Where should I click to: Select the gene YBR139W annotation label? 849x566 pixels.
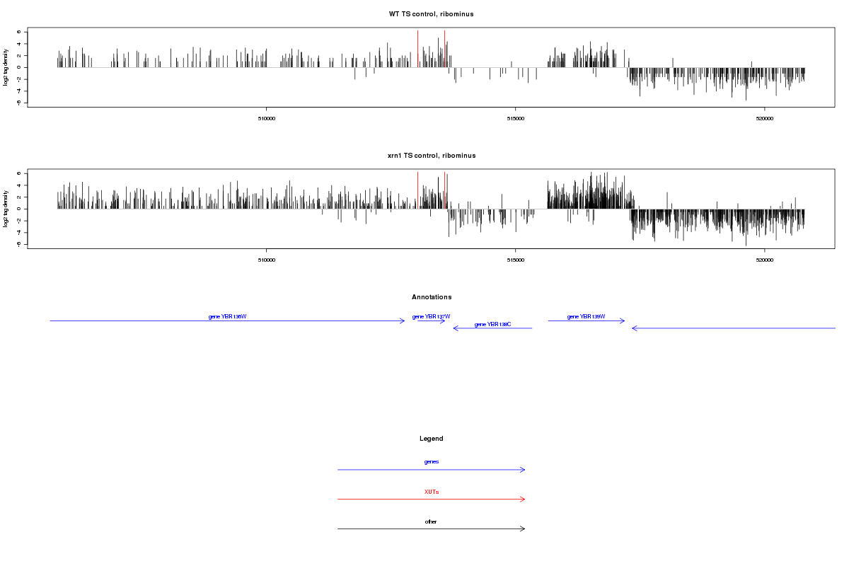pyautogui.click(x=586, y=316)
